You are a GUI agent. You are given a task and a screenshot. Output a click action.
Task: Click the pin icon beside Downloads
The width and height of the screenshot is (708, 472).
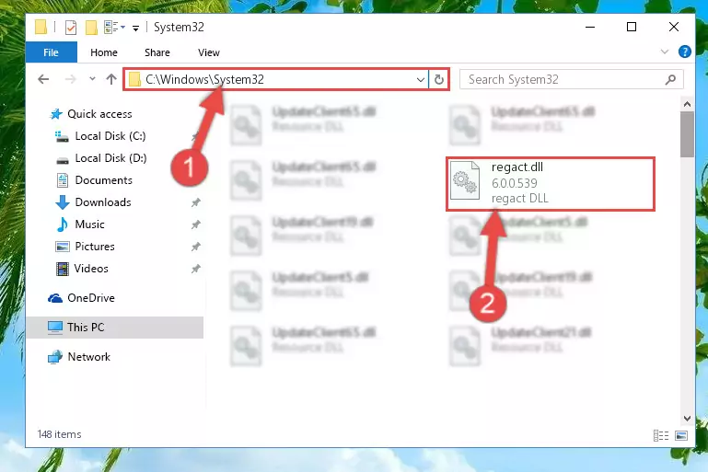(x=195, y=202)
